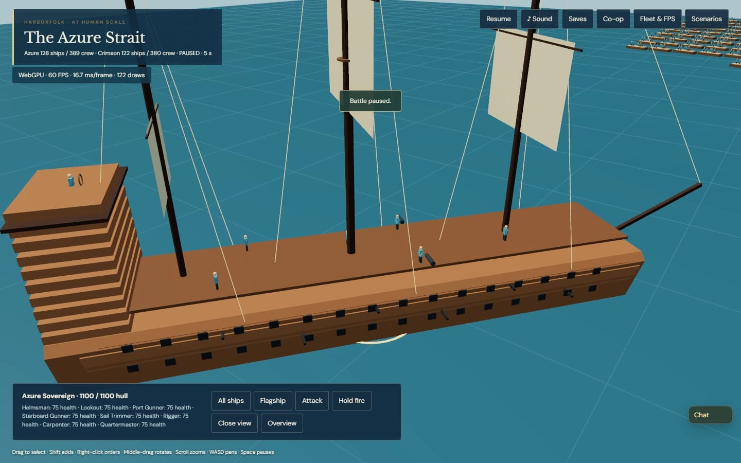Jump to the Flagship
The height and width of the screenshot is (463, 741).
coord(273,401)
